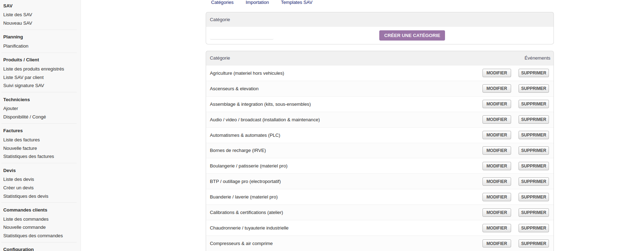
Task: Edit the Bornes de recharge (IRVE) category
Action: click(496, 151)
